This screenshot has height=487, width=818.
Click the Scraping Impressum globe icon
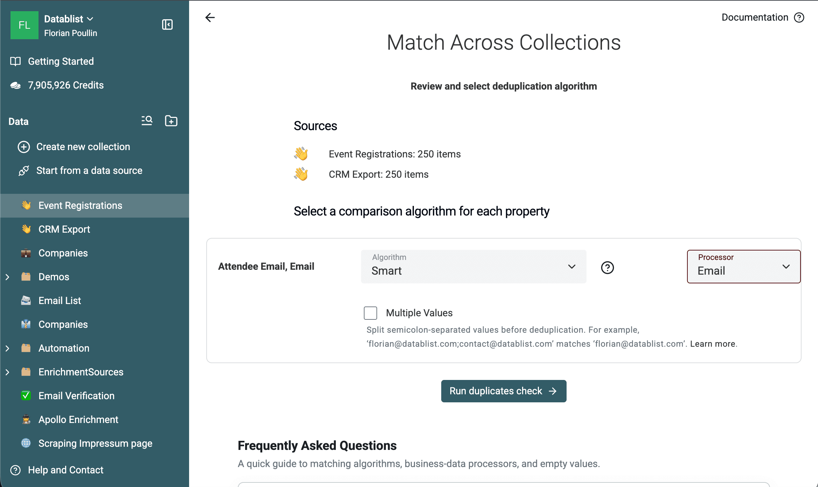[26, 443]
